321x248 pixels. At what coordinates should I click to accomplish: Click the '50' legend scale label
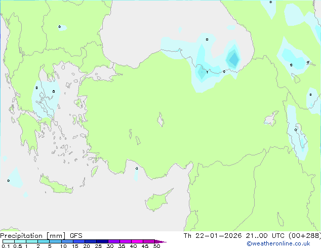coord(156,246)
